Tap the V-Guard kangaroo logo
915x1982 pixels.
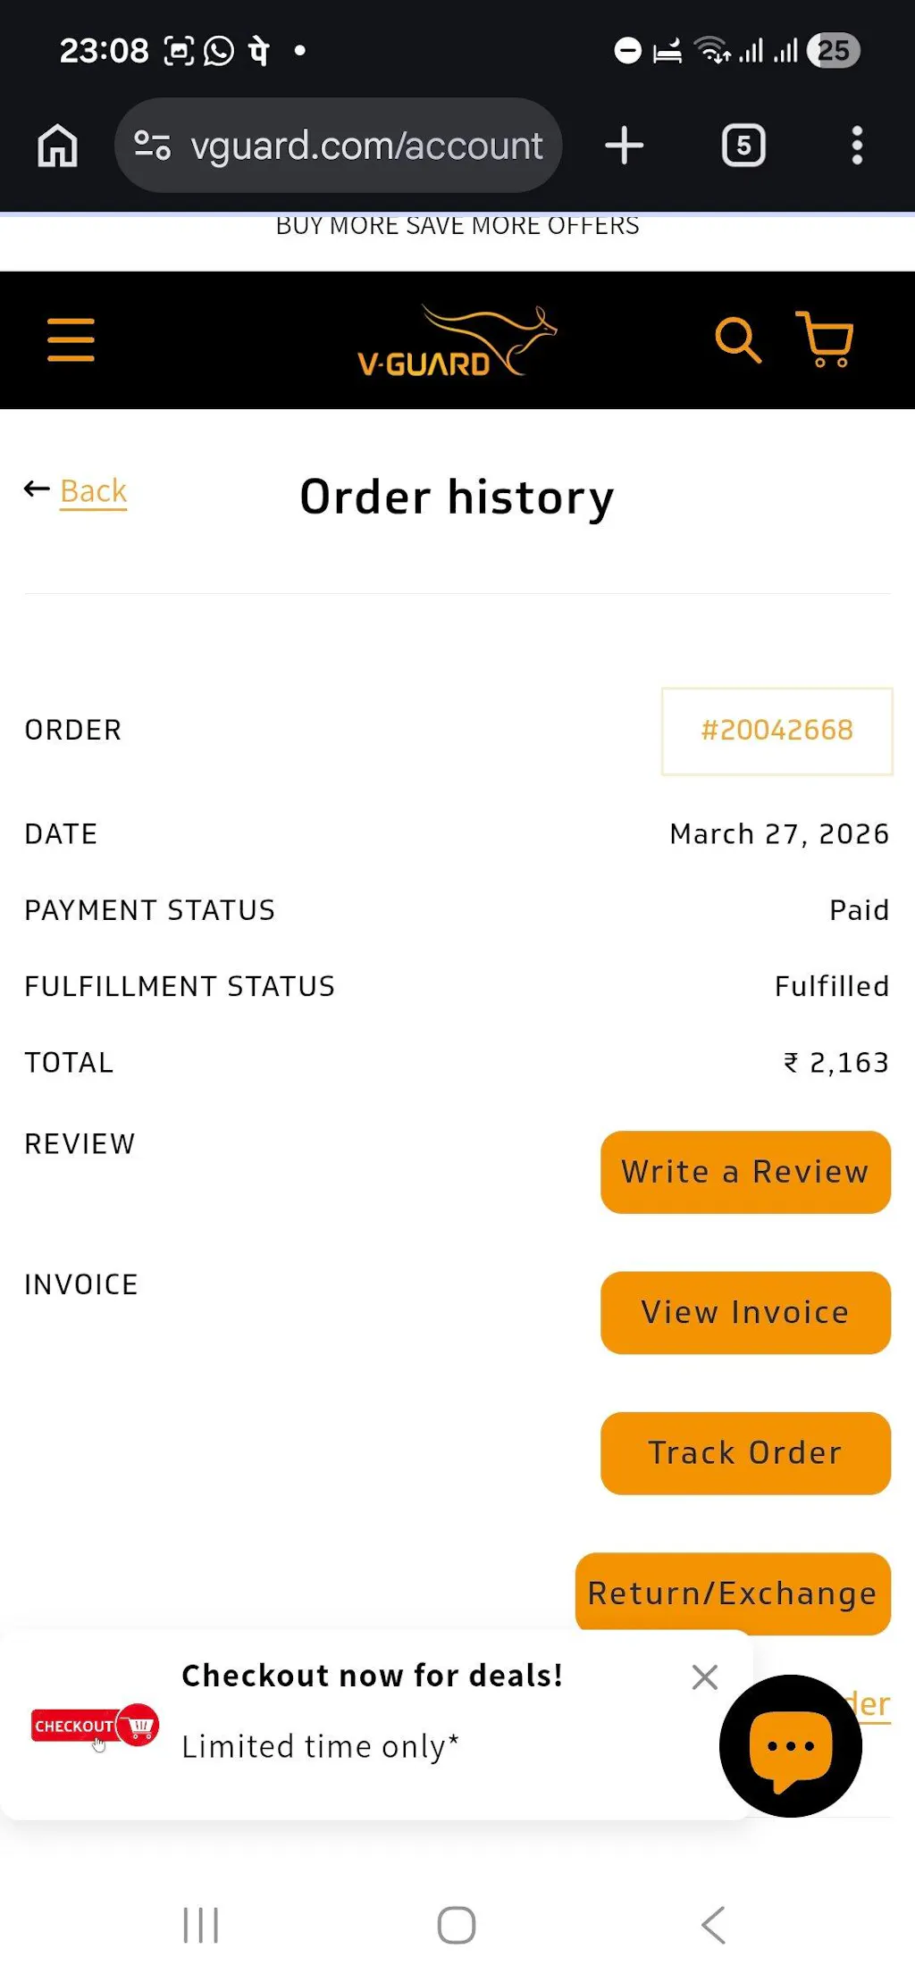(457, 342)
